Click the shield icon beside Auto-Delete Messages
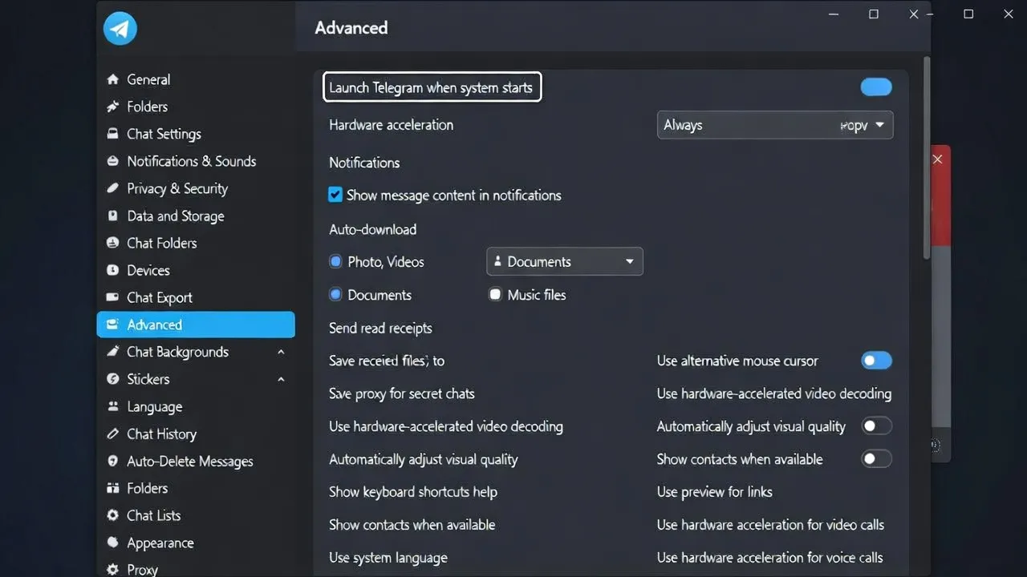 click(112, 461)
